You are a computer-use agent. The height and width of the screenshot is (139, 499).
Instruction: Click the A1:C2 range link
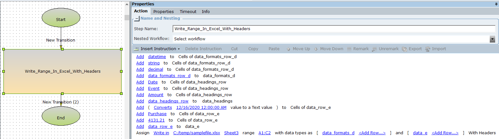[x=264, y=133]
